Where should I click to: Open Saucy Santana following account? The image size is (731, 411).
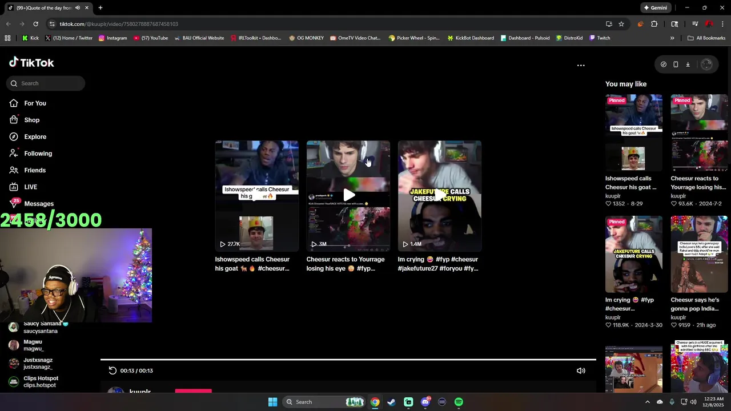point(41,327)
